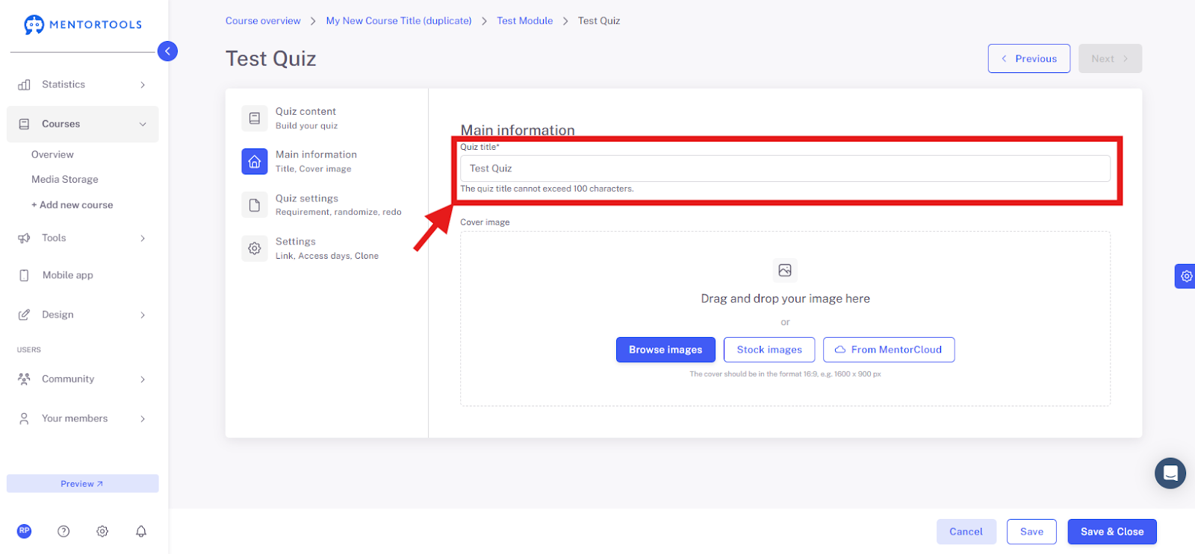
Task: Click the Your members person icon
Action: point(25,419)
